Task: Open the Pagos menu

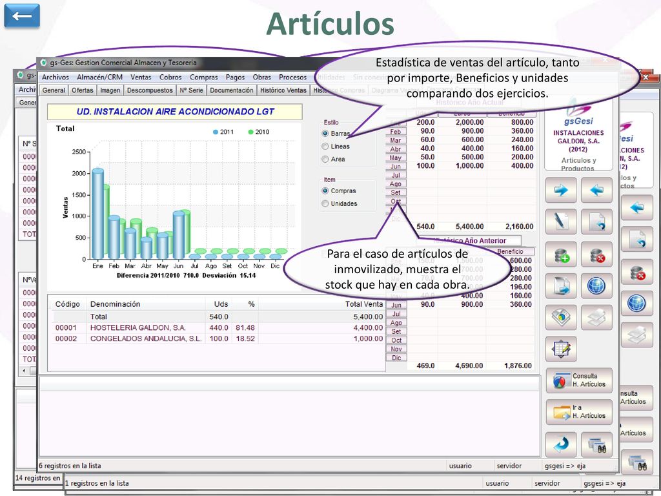Action: 235,77
